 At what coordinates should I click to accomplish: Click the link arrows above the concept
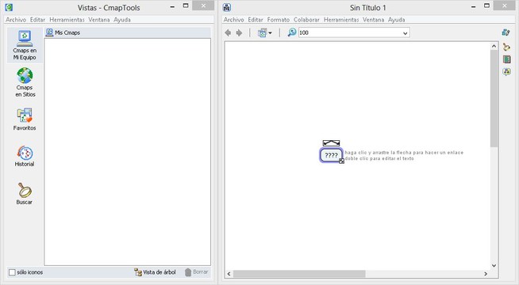click(331, 143)
